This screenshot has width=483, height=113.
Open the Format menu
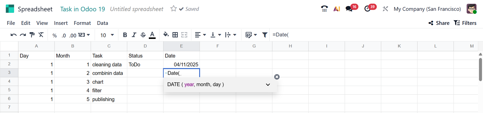coord(82,23)
